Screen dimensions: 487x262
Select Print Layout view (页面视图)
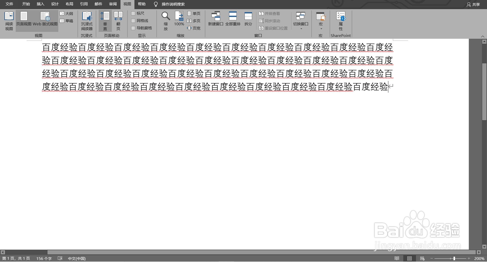24,21
